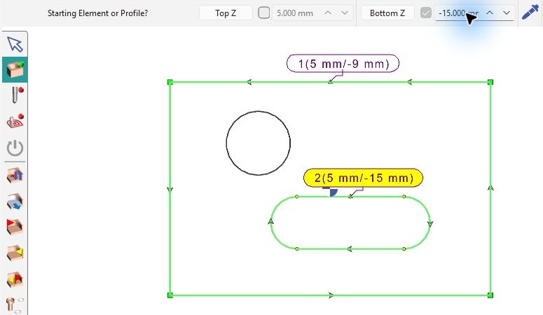The image size is (543, 315).
Task: Increase Bottom Z using up chevron
Action: pos(490,13)
